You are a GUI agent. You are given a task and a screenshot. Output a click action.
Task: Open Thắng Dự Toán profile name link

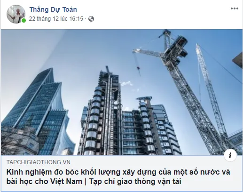pyautogui.click(x=53, y=9)
